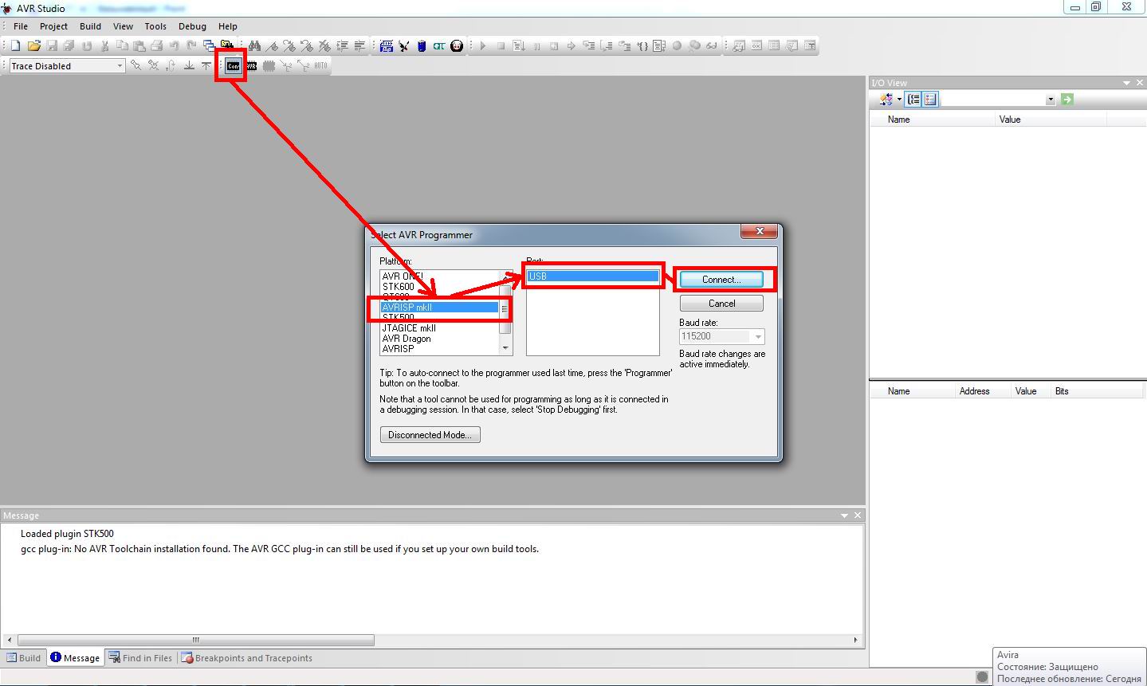Image resolution: width=1147 pixels, height=686 pixels.
Task: Select AVR Dragon in Platform list
Action: click(x=440, y=339)
